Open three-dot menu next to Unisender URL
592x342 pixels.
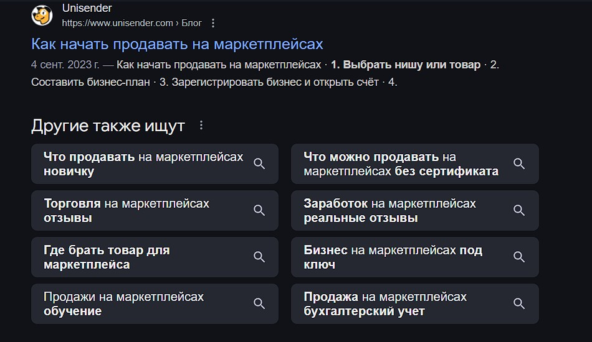point(213,24)
